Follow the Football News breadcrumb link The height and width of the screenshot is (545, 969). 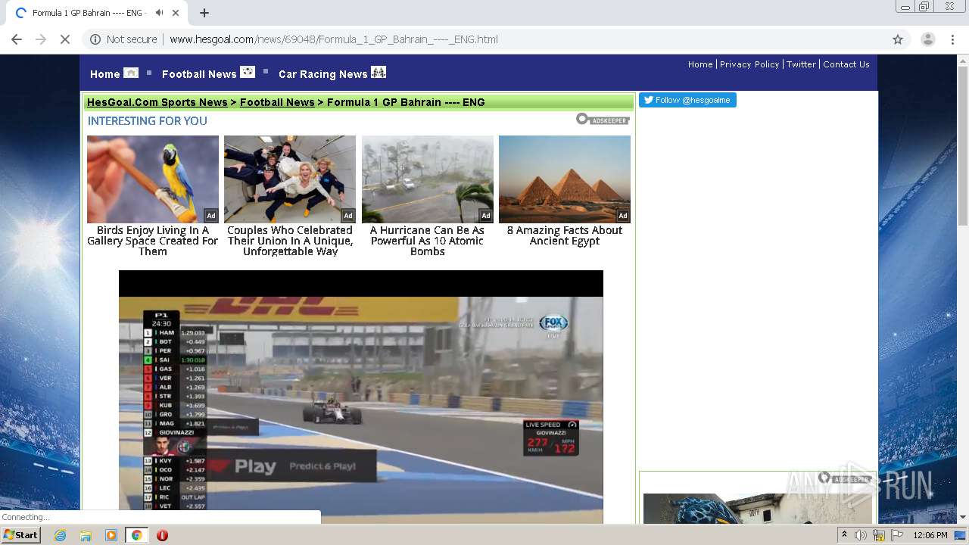click(277, 102)
